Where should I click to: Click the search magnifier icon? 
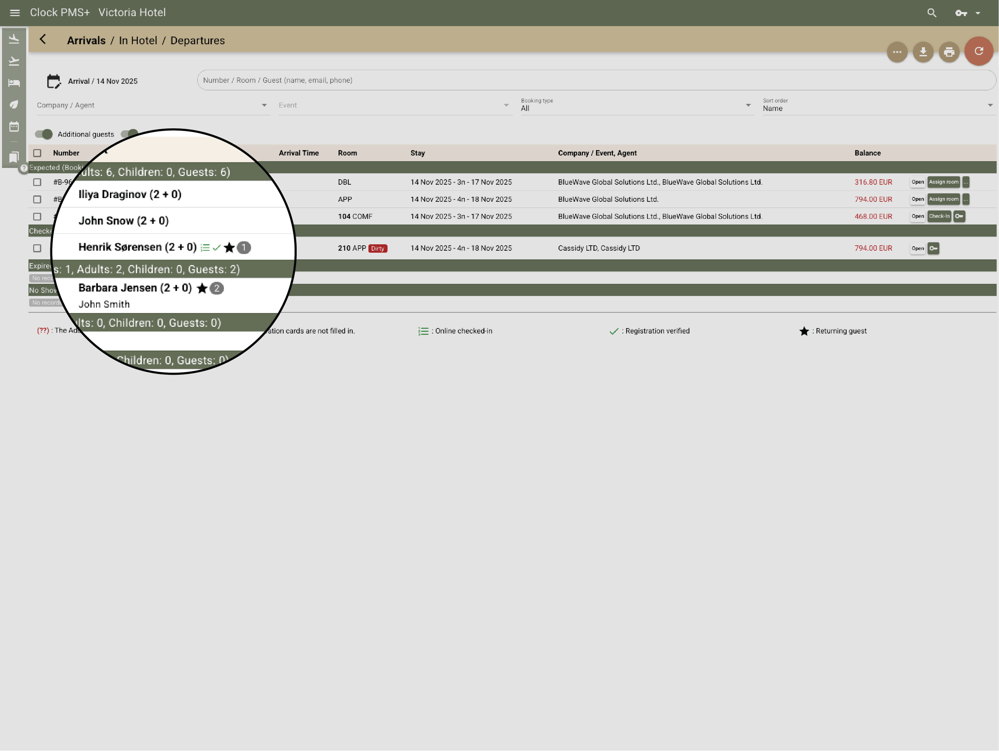(932, 13)
